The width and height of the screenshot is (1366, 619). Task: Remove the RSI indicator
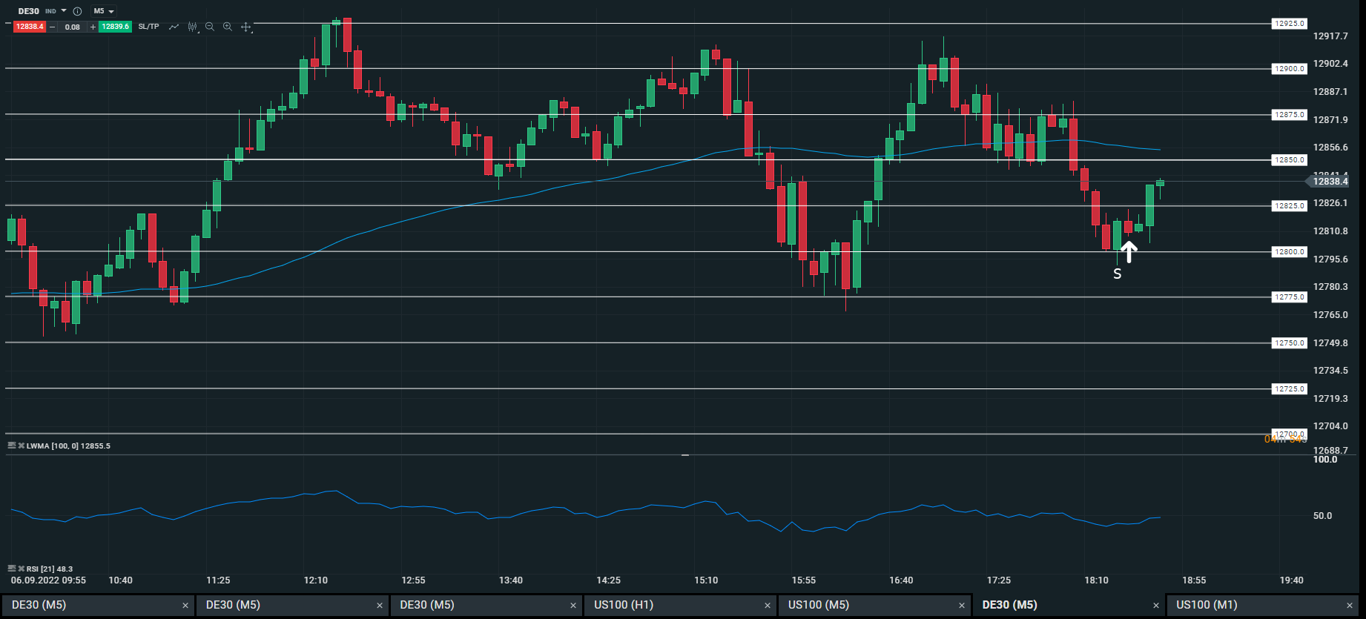(22, 569)
